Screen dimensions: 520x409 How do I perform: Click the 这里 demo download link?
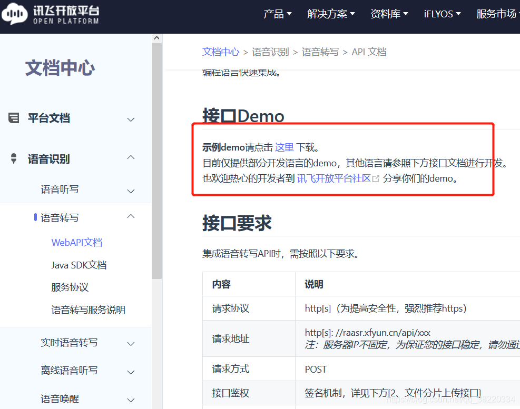pyautogui.click(x=284, y=147)
